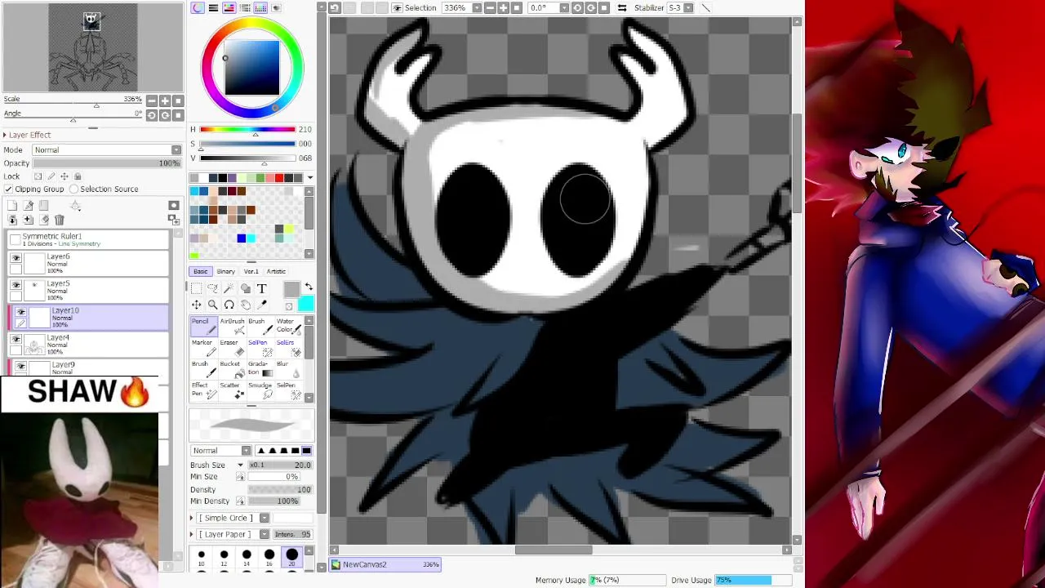Image resolution: width=1045 pixels, height=588 pixels.
Task: Select the Eraser tool
Action: (232, 347)
